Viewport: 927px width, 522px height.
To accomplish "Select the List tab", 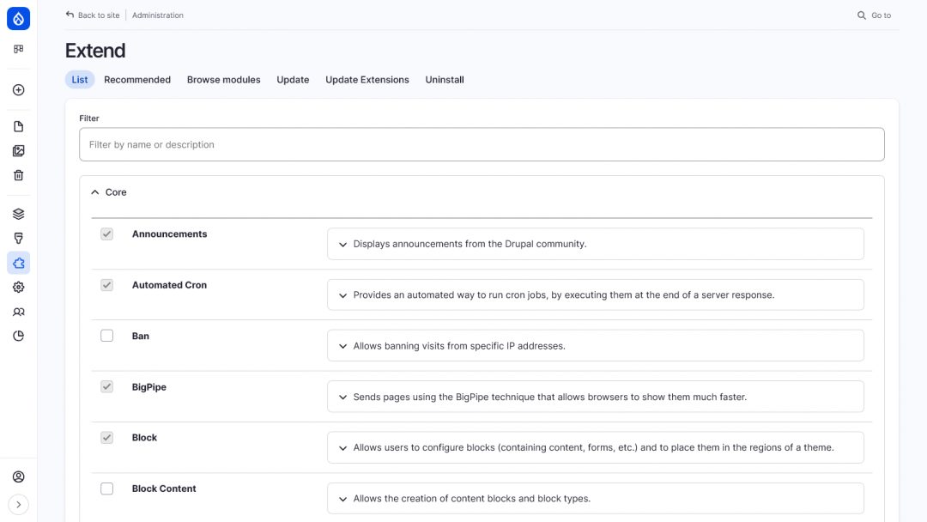I will click(x=80, y=80).
